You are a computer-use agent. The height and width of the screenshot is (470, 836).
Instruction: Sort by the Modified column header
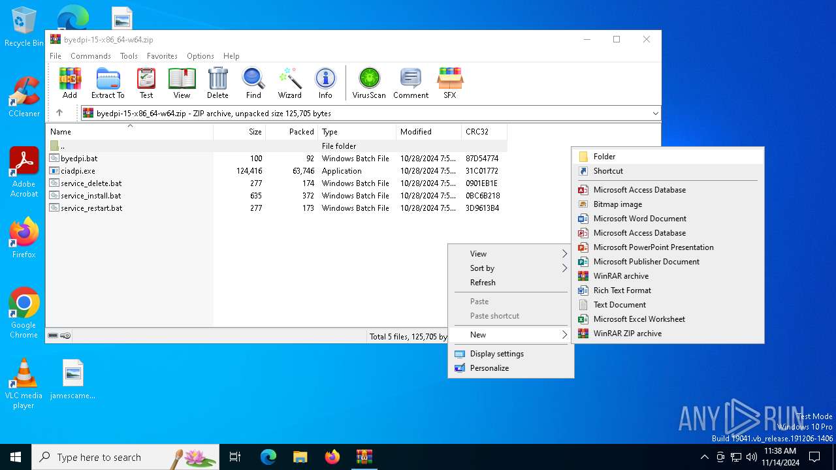[x=428, y=132]
